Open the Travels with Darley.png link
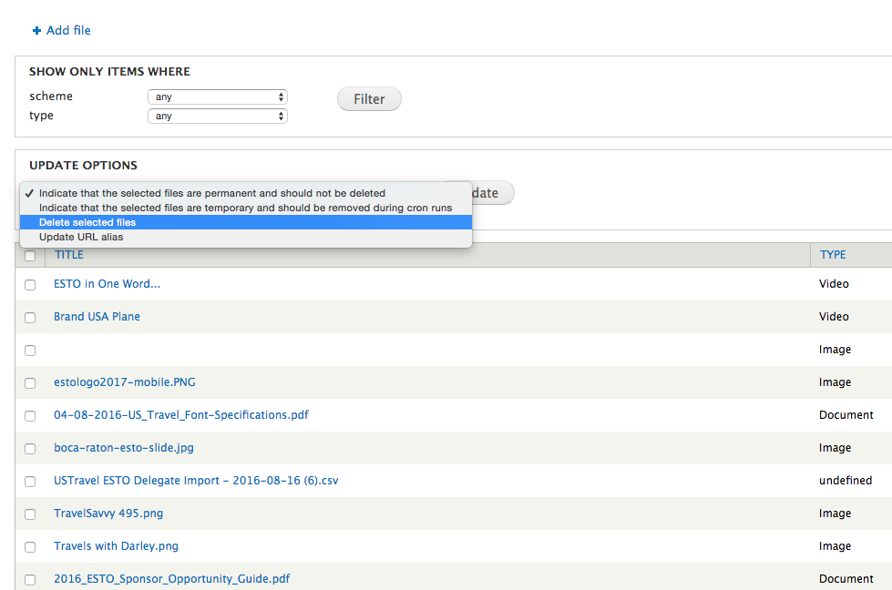892x590 pixels. click(116, 546)
